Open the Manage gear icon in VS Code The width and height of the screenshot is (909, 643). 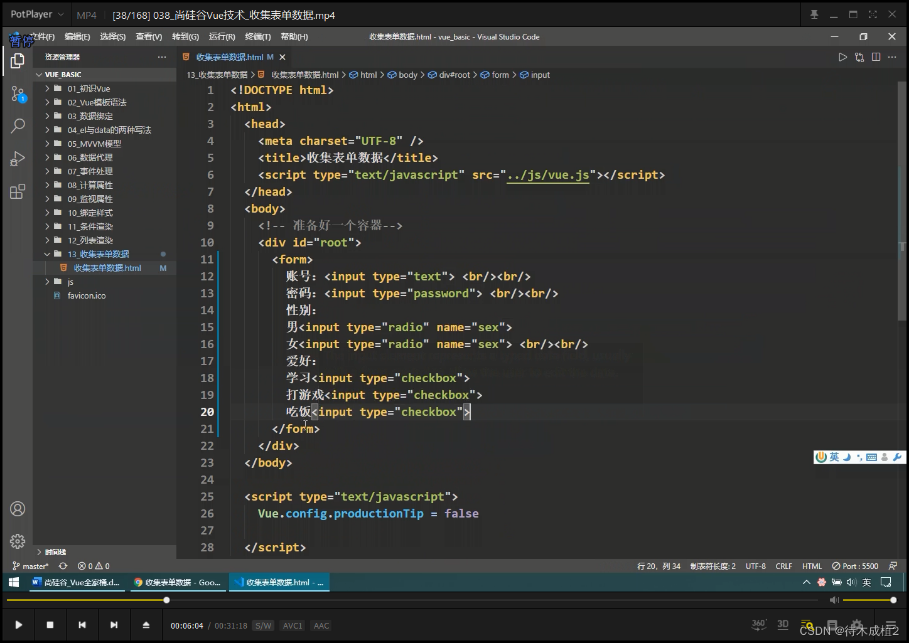pyautogui.click(x=18, y=541)
